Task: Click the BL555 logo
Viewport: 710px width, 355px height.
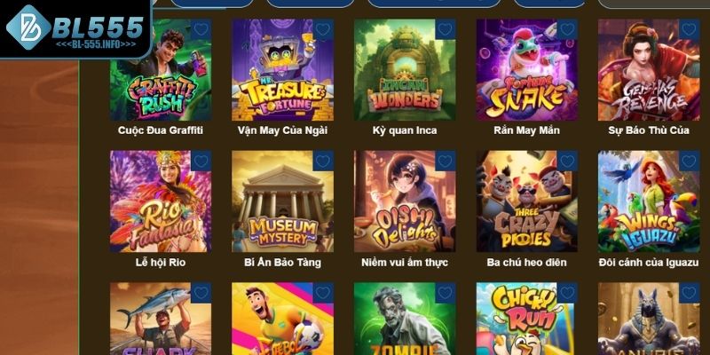Action: point(75,28)
